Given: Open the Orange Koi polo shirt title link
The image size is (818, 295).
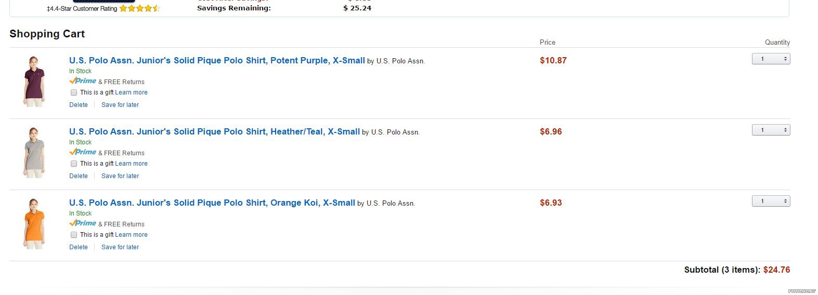Looking at the screenshot, I should click(x=212, y=203).
